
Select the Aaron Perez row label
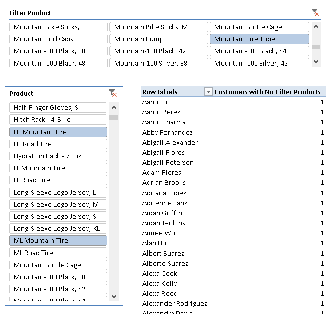(x=161, y=112)
